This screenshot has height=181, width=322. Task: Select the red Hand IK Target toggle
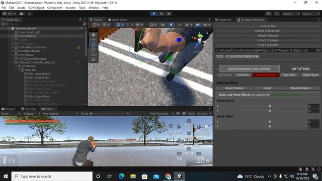coord(266,75)
